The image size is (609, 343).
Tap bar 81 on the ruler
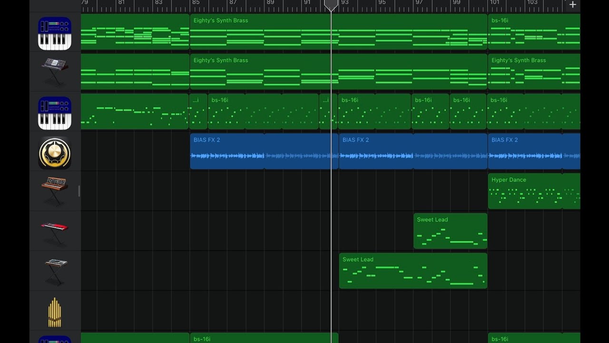(121, 3)
